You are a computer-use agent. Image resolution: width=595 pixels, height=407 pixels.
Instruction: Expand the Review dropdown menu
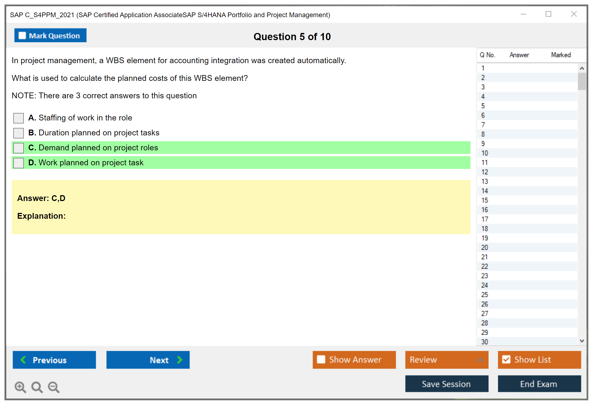point(480,360)
